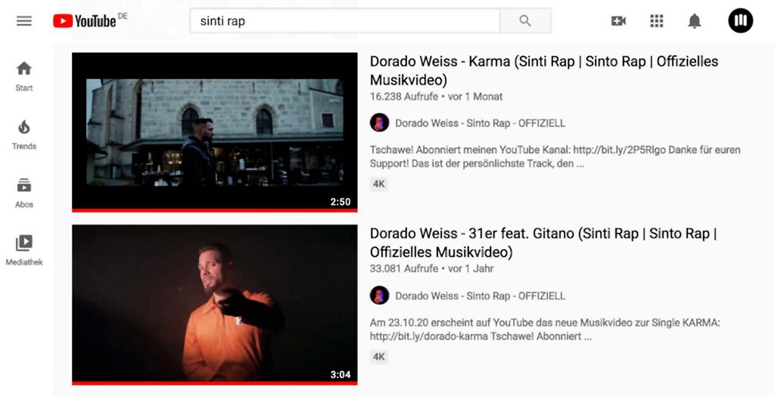Go to Start in the sidebar
This screenshot has width=775, height=396.
[24, 77]
